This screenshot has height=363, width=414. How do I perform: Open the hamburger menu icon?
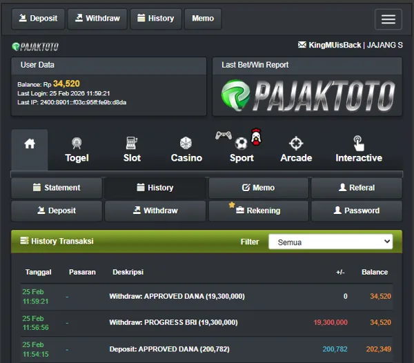click(388, 19)
